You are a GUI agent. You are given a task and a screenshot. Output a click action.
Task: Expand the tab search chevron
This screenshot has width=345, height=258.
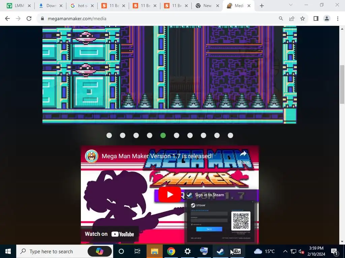[x=291, y=5]
